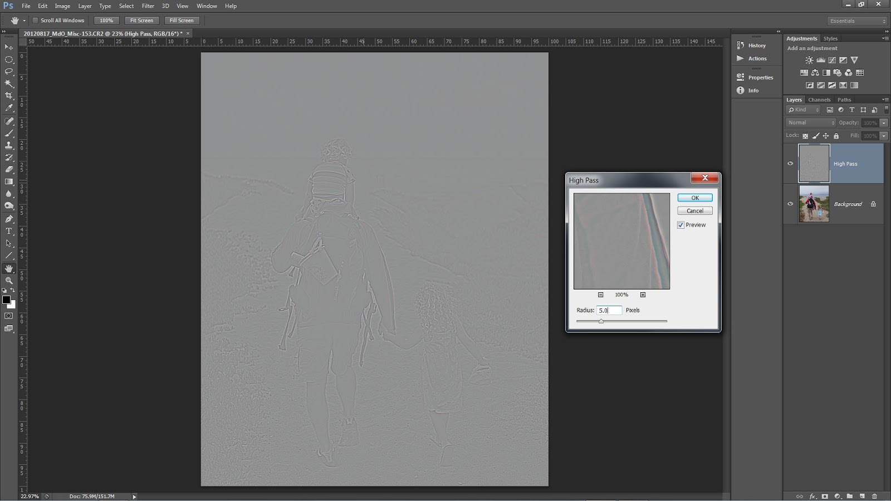Open the Fill slider arrow

point(884,136)
